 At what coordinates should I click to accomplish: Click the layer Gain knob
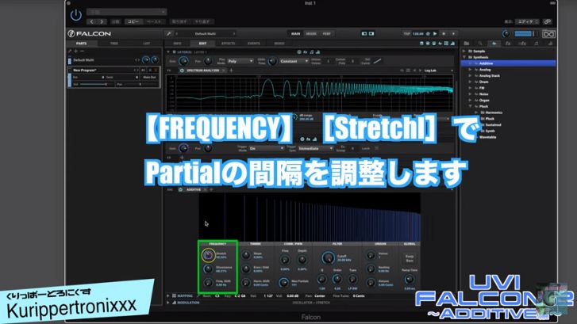point(183,61)
